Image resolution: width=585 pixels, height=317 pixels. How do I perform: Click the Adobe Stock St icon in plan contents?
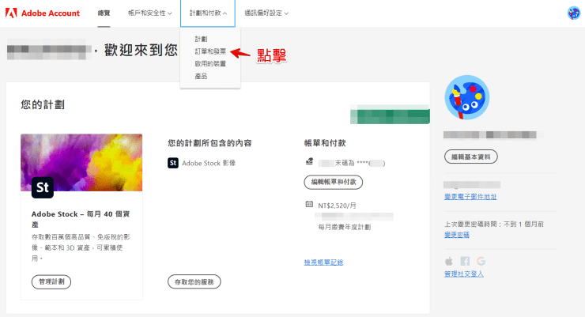click(x=173, y=163)
